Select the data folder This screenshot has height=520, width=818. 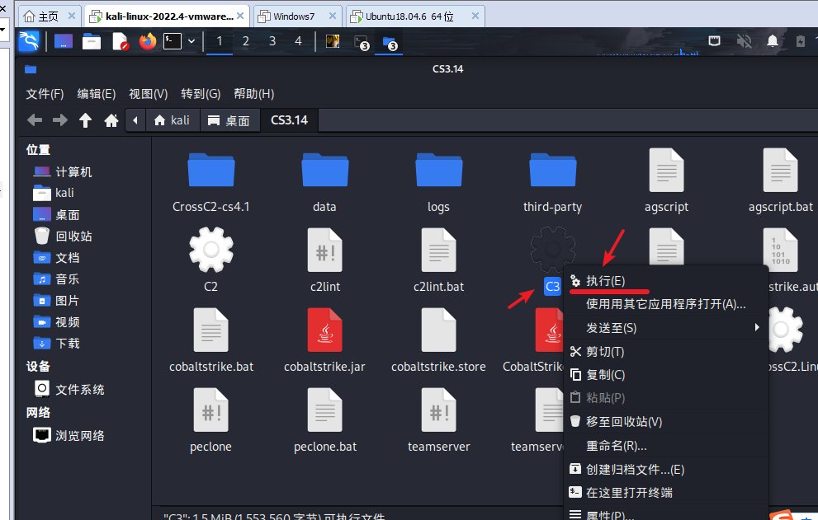(324, 182)
